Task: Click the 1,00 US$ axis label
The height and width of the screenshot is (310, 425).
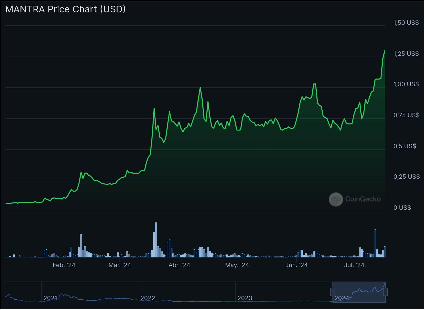Action: [x=406, y=84]
